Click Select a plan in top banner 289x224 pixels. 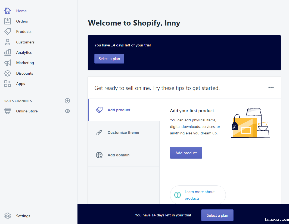tap(109, 59)
